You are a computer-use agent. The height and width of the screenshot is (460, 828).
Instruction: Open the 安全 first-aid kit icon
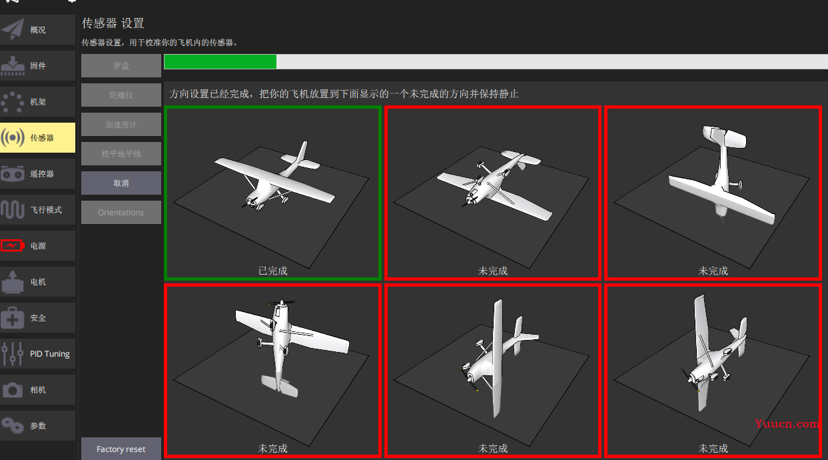(13, 318)
